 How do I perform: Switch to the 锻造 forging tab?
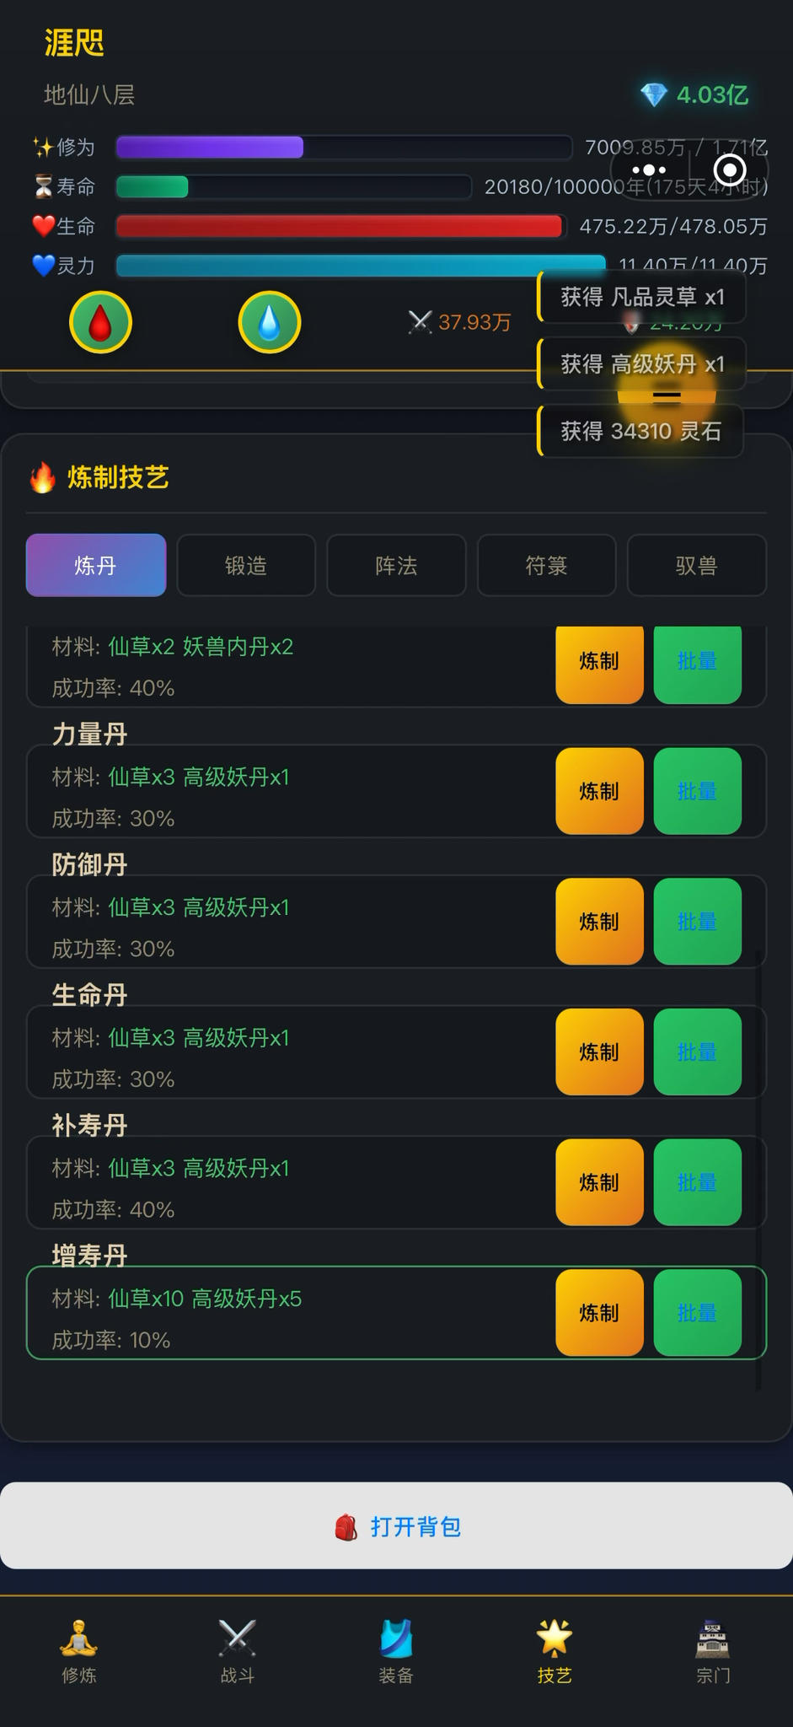pos(246,566)
